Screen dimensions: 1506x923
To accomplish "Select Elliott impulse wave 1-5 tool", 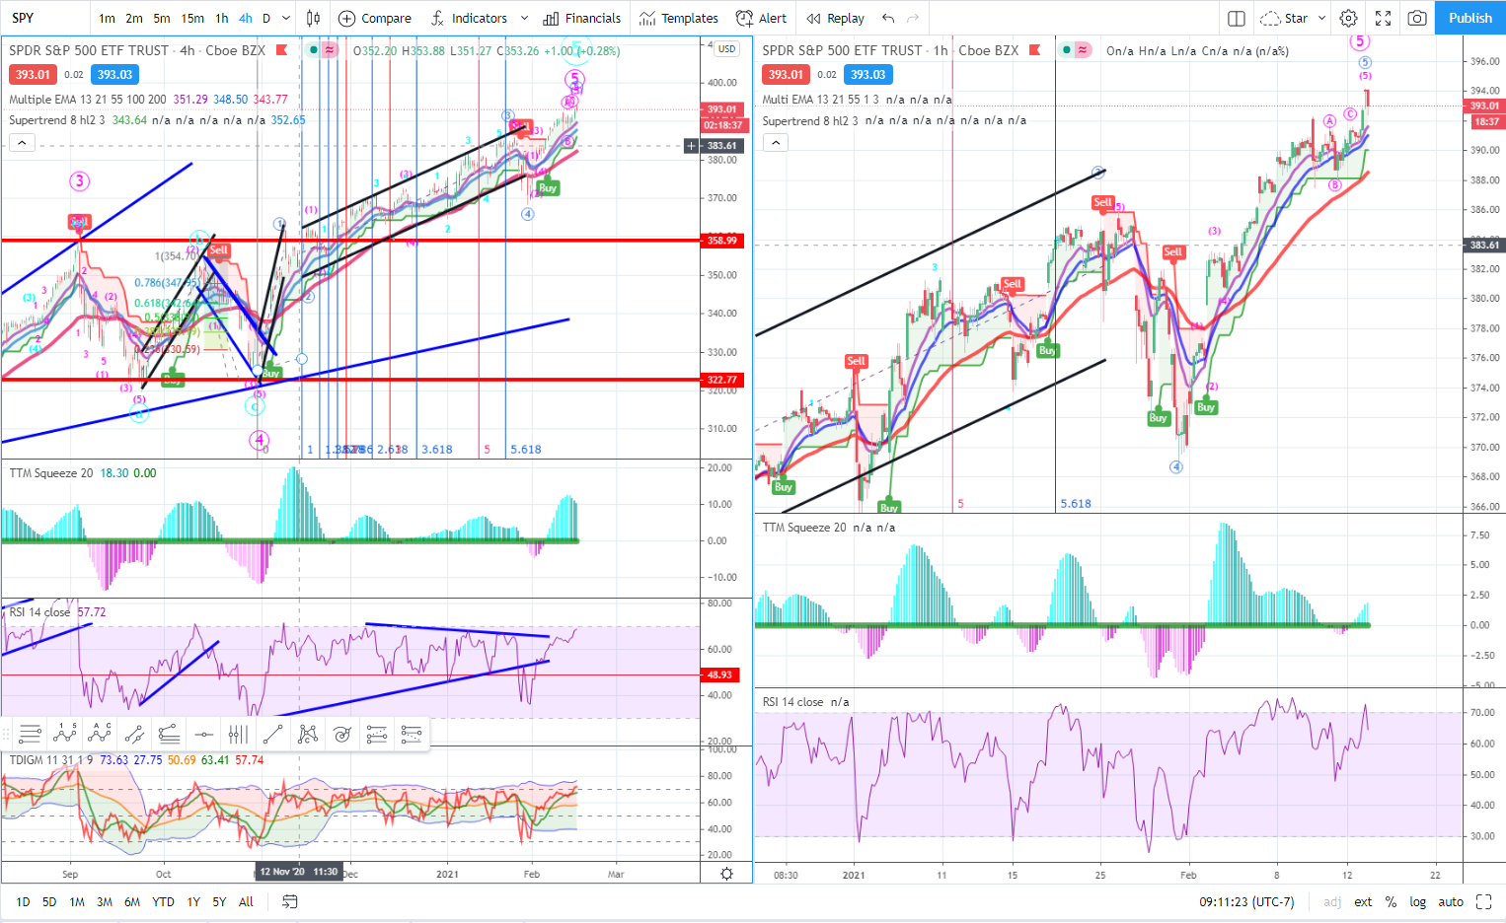I will (65, 734).
